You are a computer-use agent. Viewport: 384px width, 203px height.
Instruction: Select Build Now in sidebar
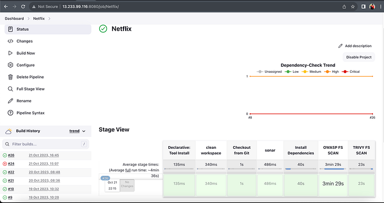pyautogui.click(x=48, y=53)
